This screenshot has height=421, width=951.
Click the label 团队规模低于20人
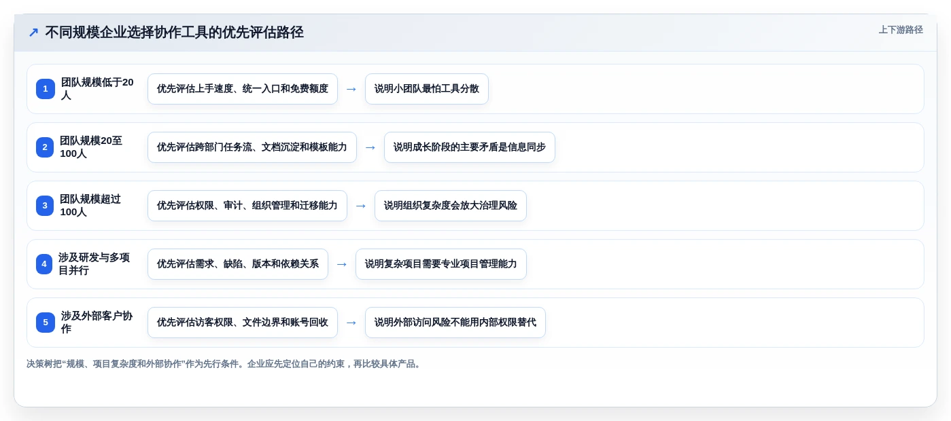click(x=98, y=89)
